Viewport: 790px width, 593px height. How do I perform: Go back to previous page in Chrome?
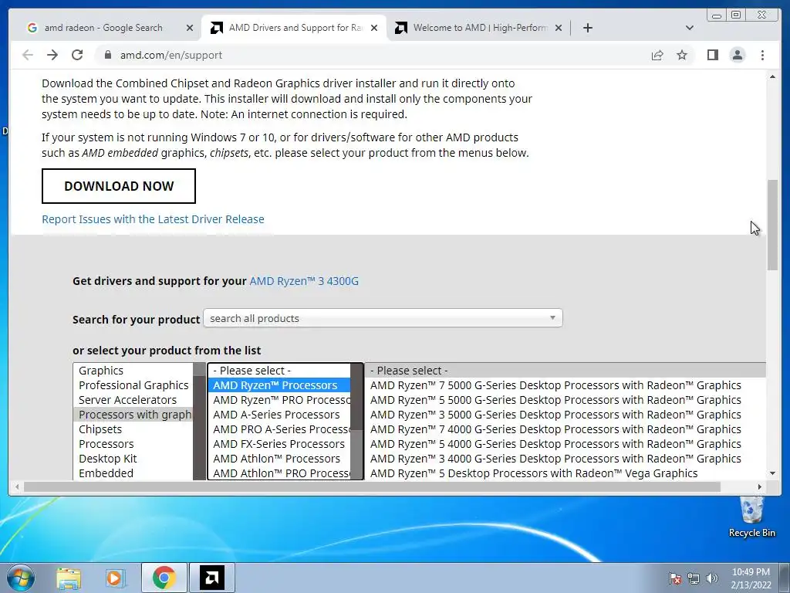[28, 55]
